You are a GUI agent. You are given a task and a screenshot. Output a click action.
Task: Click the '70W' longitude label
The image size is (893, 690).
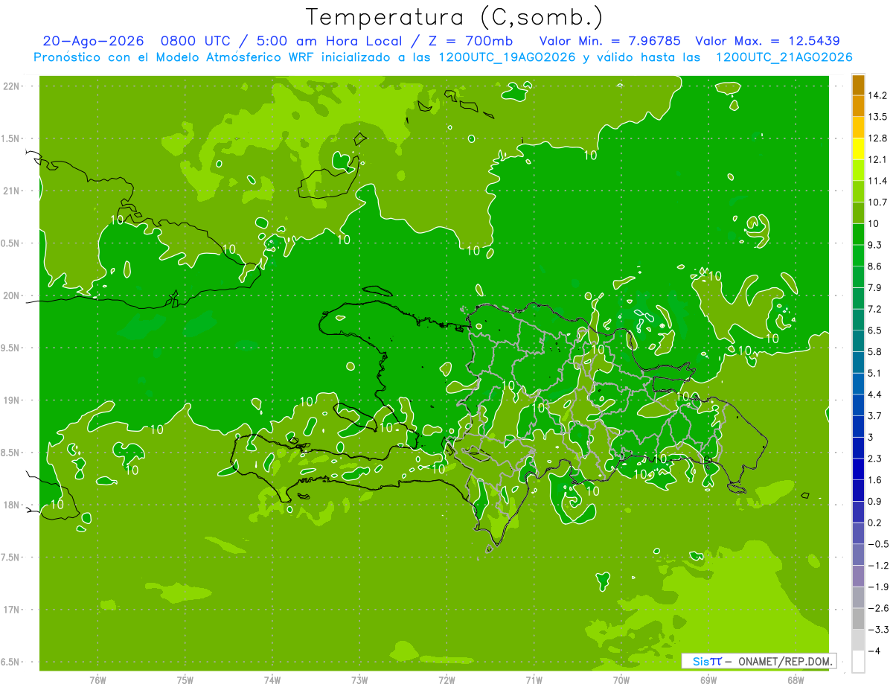click(621, 680)
